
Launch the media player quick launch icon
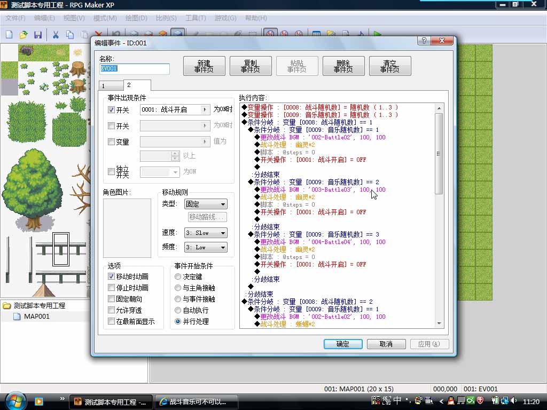[x=38, y=401]
